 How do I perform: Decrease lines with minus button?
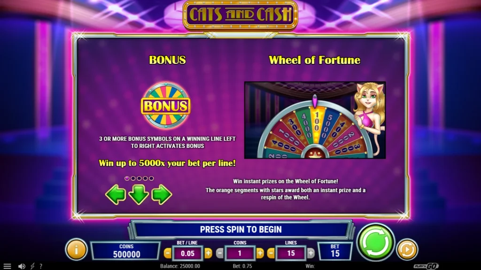coord(271,253)
